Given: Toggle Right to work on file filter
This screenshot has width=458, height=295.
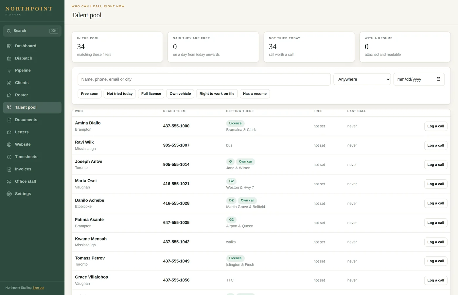Looking at the screenshot, I should coord(217,94).
